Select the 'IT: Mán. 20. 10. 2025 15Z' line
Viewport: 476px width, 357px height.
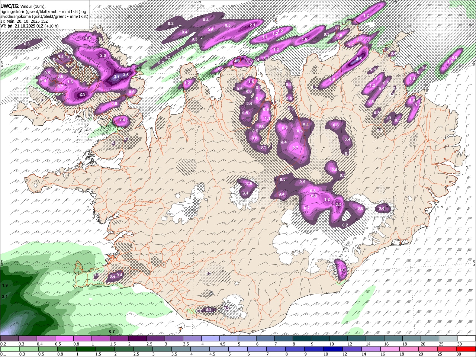pos(23,22)
